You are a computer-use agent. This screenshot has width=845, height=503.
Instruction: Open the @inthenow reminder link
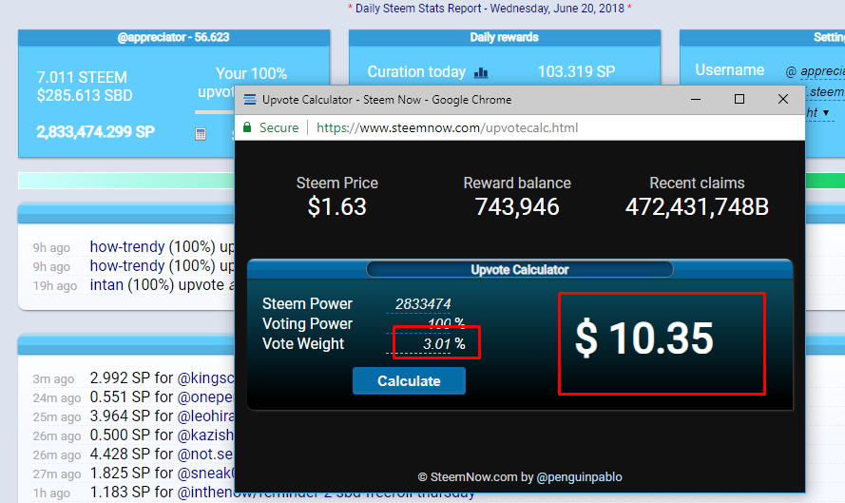326,493
